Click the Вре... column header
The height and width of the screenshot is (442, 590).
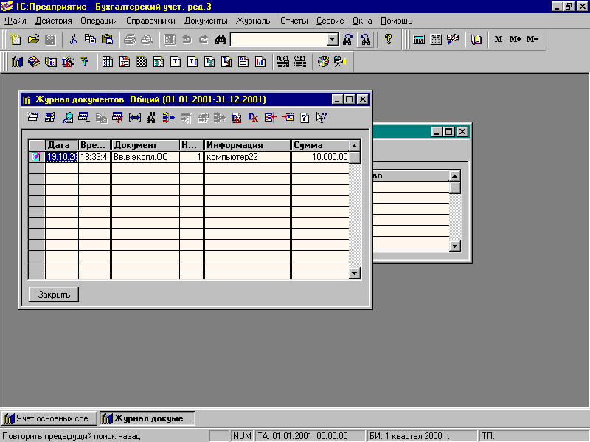tap(94, 145)
